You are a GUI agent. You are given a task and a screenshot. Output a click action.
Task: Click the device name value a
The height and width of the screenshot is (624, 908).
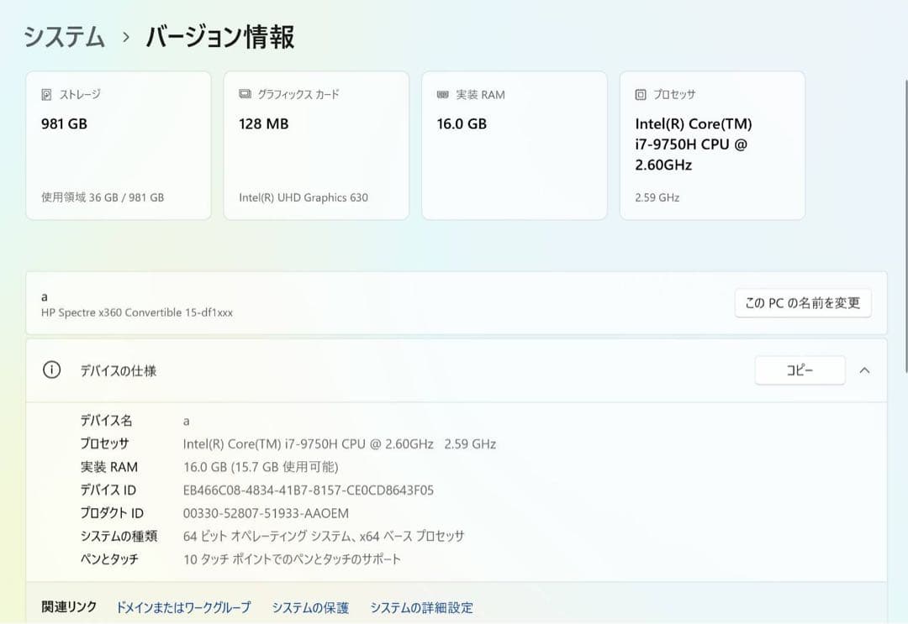coord(186,420)
